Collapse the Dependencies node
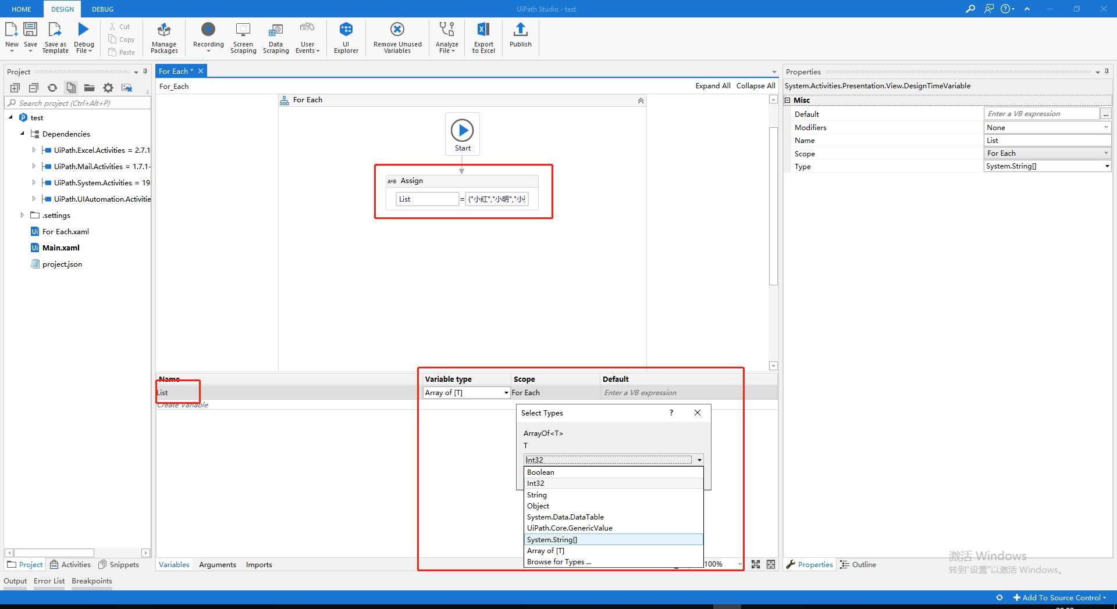Image resolution: width=1117 pixels, height=609 pixels. point(23,134)
